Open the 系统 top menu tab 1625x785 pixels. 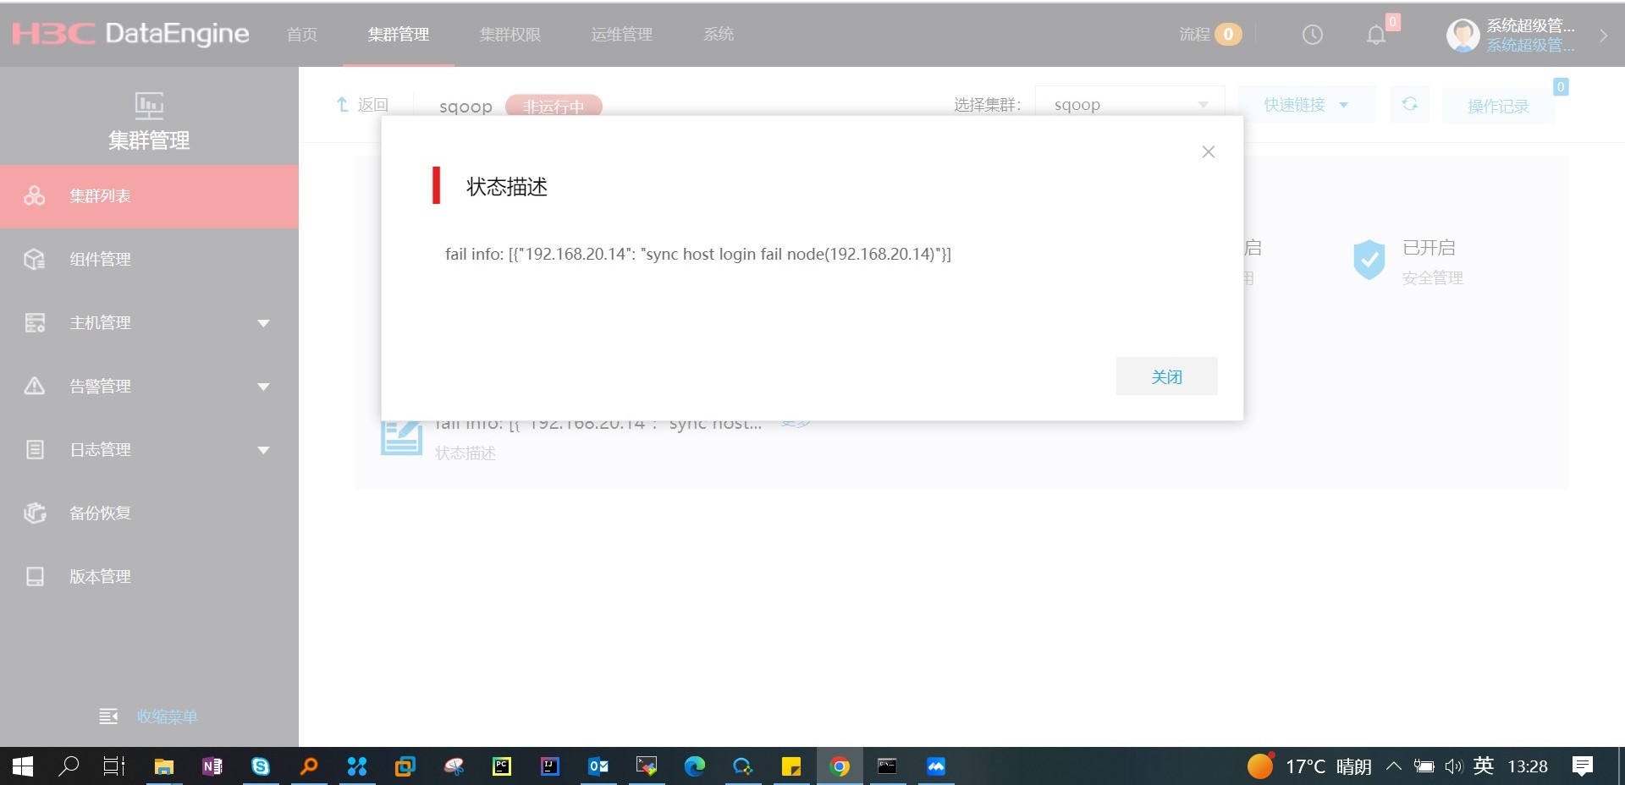[x=719, y=35]
